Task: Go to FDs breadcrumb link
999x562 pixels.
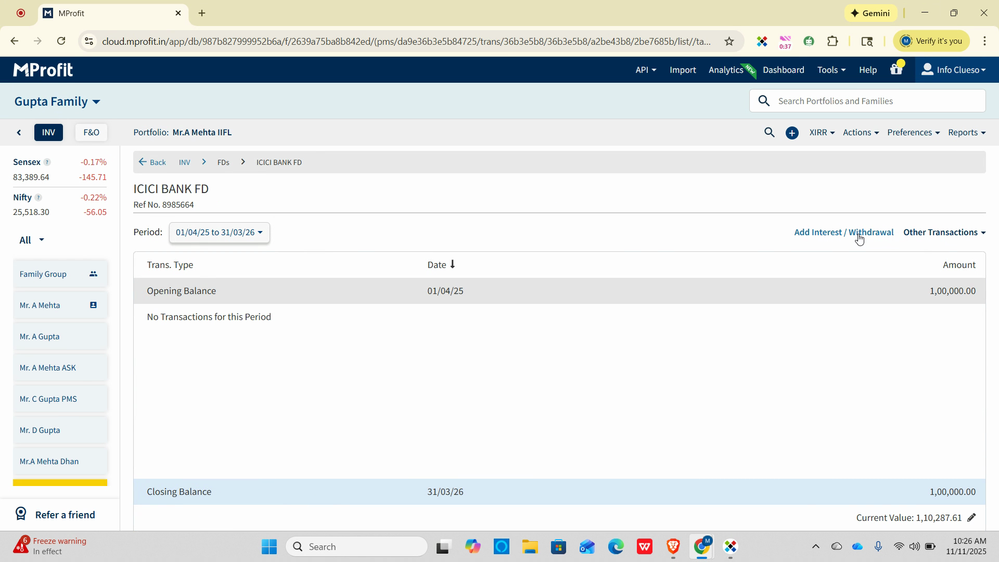Action: (x=223, y=162)
